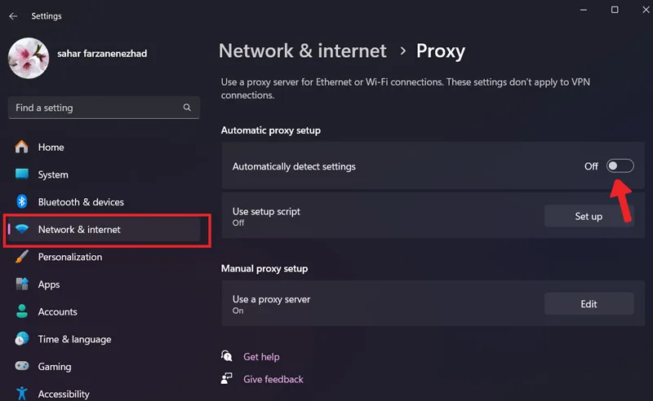Click the Set up script button
The image size is (653, 401).
(589, 216)
